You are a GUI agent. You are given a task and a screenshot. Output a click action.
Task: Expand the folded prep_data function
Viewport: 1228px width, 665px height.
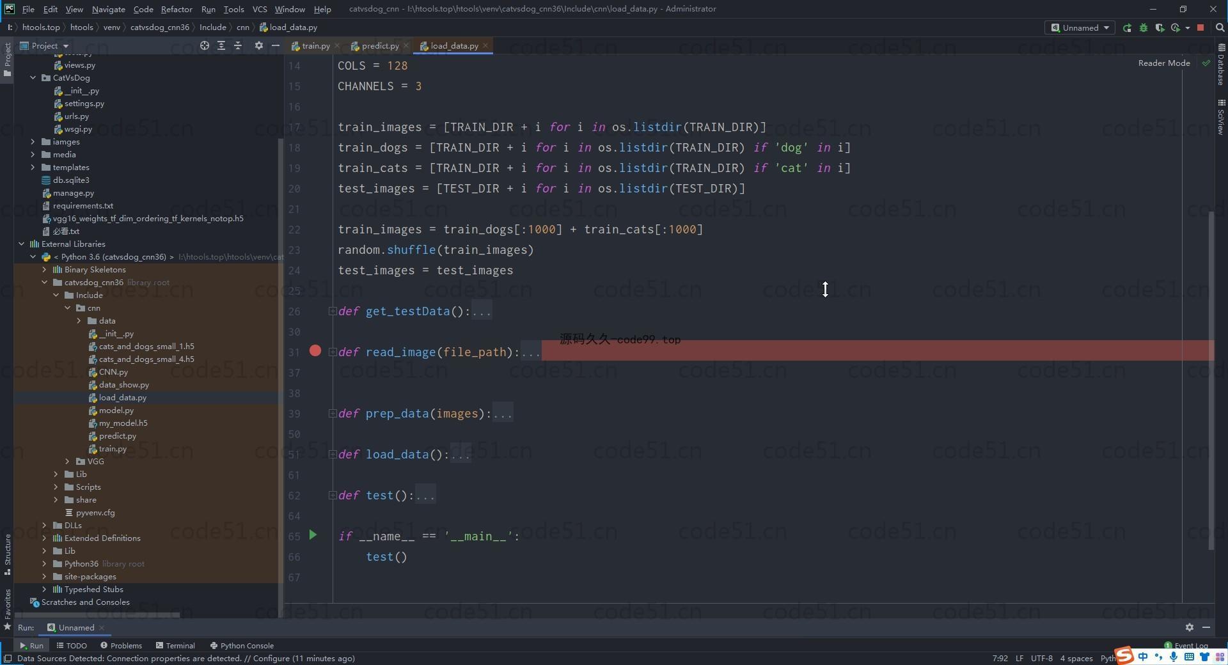click(x=333, y=414)
